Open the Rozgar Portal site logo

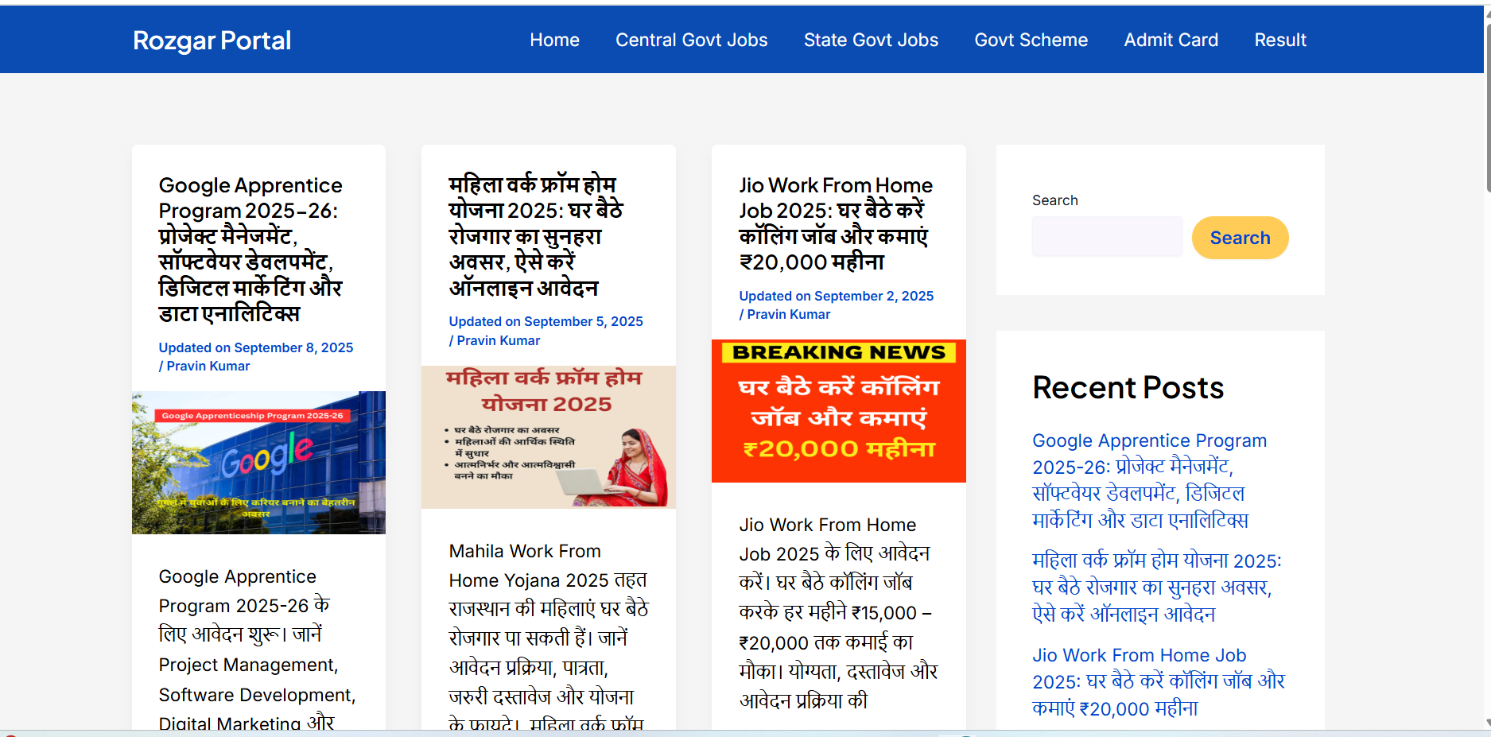coord(212,40)
